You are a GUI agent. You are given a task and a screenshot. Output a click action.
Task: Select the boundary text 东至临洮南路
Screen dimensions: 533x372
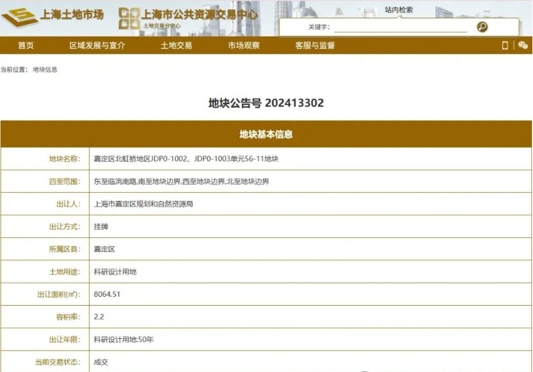click(x=115, y=182)
